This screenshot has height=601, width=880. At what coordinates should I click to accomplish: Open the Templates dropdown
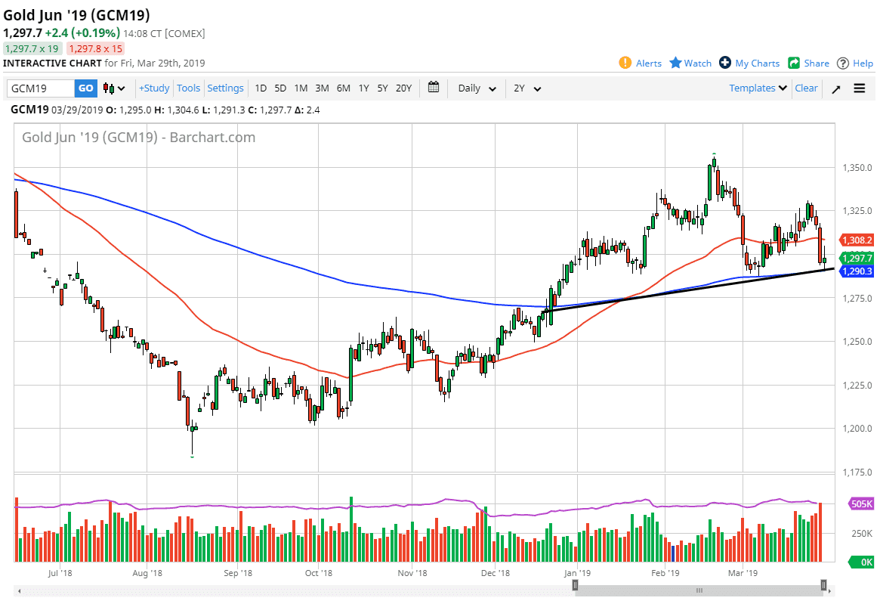click(758, 88)
